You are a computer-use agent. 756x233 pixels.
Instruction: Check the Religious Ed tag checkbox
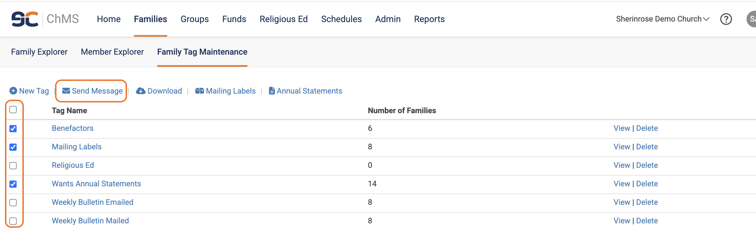13,166
